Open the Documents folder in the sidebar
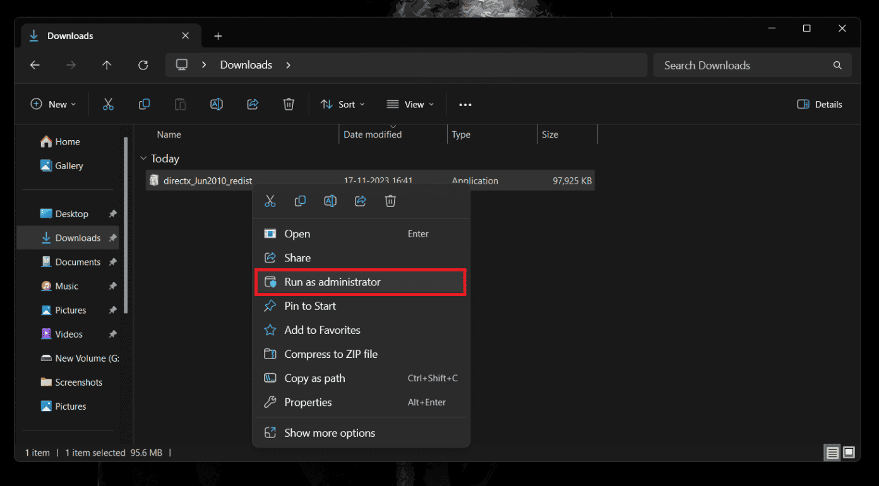The height and width of the screenshot is (486, 879). 78,261
